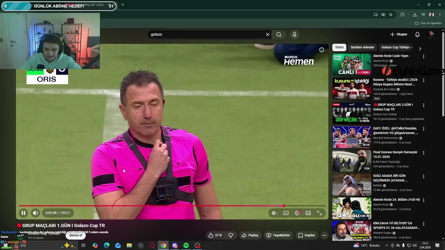Open the YouTube account avatar menu
The width and height of the screenshot is (445, 250).
[431, 34]
